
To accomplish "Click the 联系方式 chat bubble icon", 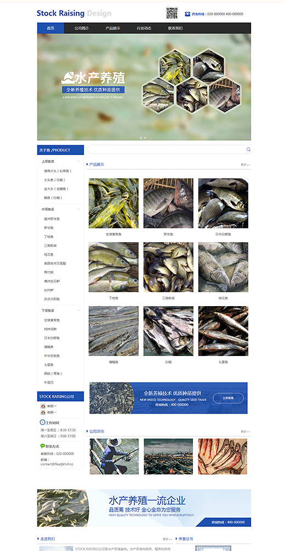I will 43,446.
